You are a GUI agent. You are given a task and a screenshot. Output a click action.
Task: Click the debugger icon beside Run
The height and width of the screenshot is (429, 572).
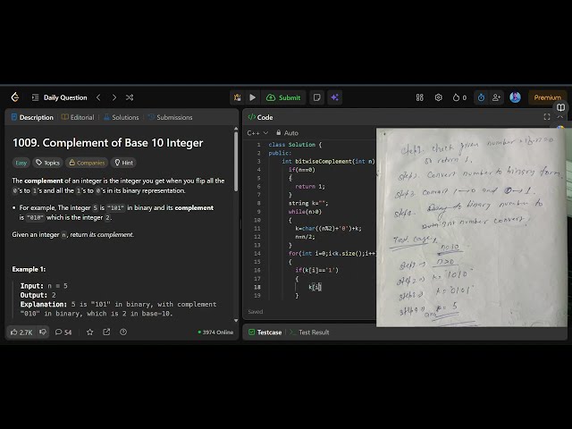tap(237, 97)
